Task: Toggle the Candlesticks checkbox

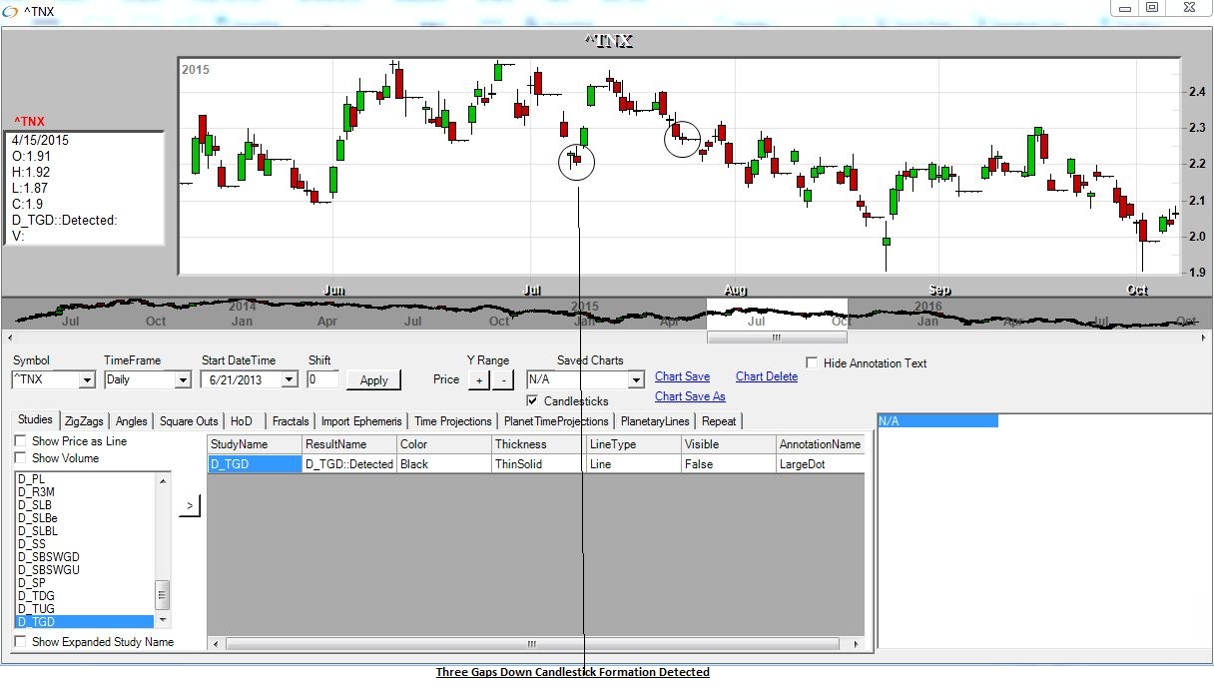Action: point(532,400)
